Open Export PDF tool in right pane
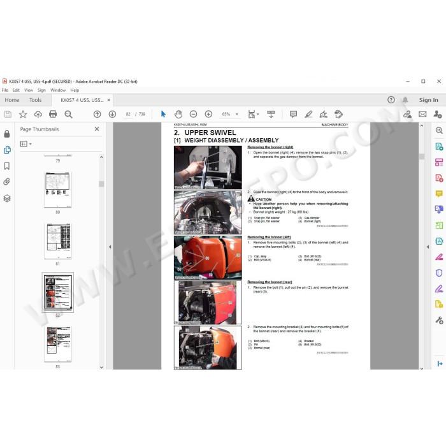Image resolution: width=446 pixels, height=446 pixels. 439,147
